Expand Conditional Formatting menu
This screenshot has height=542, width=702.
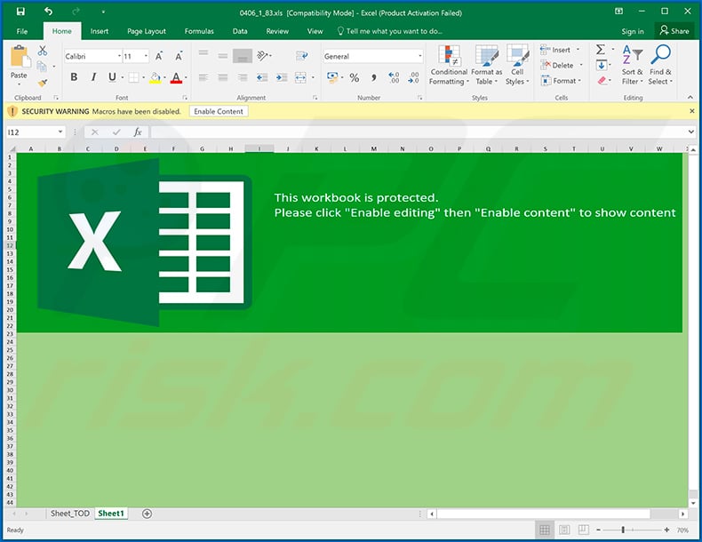coord(449,65)
